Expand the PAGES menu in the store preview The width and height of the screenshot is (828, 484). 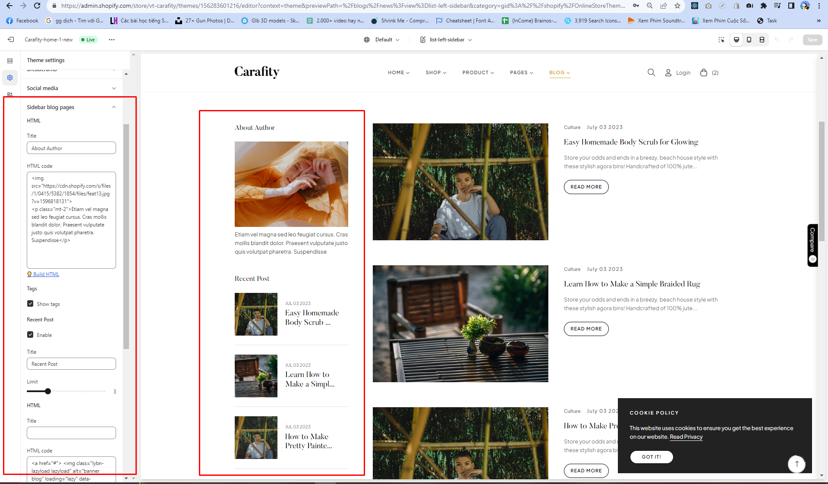(x=521, y=72)
